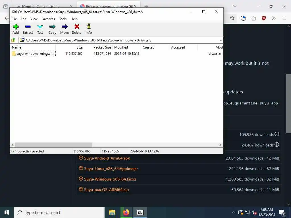Click Suyu-Windows_x86_64.tar.xz download link
The height and width of the screenshot is (218, 291).
pos(110,179)
